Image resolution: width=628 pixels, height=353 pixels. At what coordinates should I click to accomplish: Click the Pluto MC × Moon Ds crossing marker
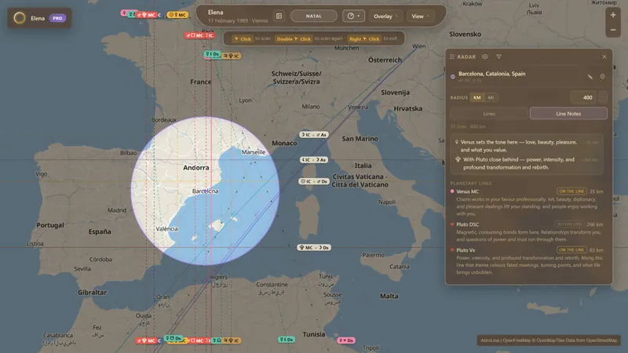coord(313,248)
